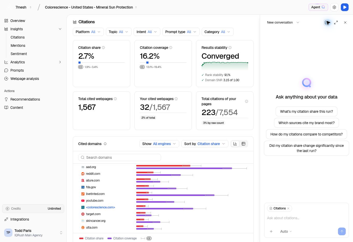Viewport: 353px width, 242px height.
Task: Click info icon beside Results stability
Action: [230, 48]
